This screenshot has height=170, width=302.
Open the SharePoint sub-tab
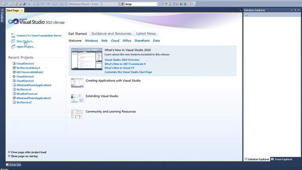142,41
